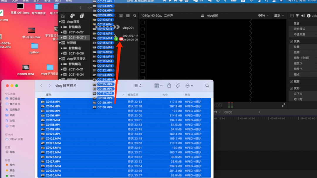Open the viewer 66% zoom dropdown

(263, 16)
